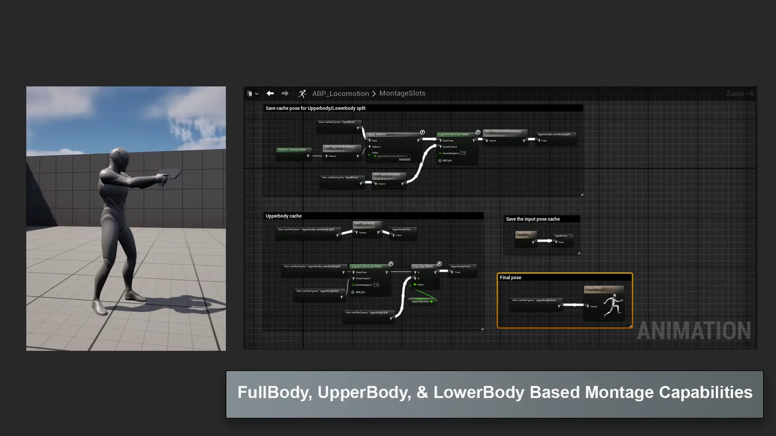Open the bookmarks dropdown arrow
Screen dimensions: 776x436
pos(257,94)
